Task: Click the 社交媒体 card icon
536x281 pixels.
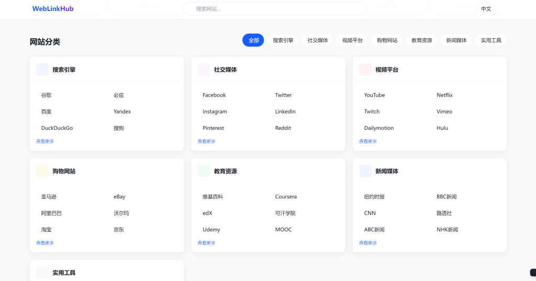Action: pos(204,70)
